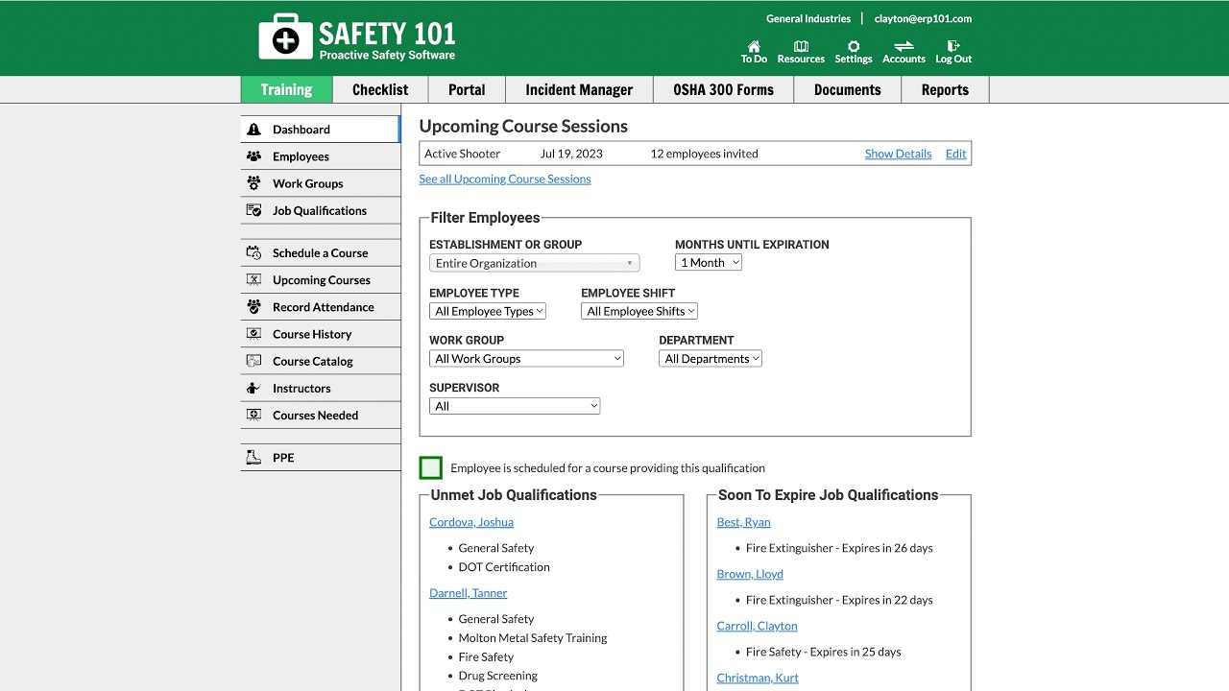Open the Supervisor dropdown
The height and width of the screenshot is (691, 1229).
(515, 406)
